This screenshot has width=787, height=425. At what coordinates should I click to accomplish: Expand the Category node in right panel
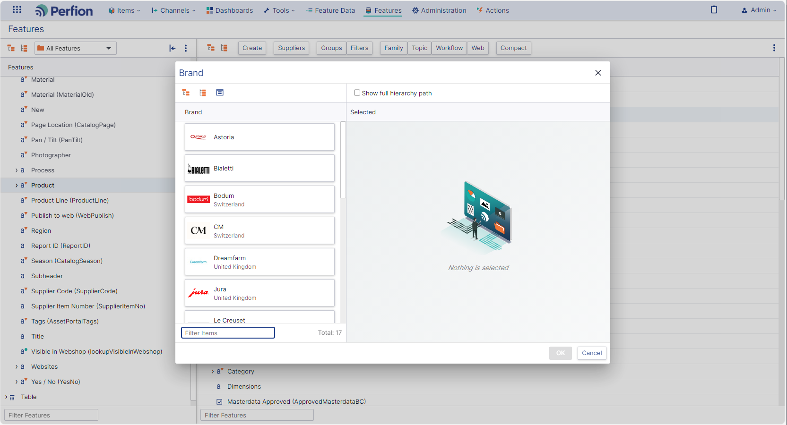[x=213, y=372]
